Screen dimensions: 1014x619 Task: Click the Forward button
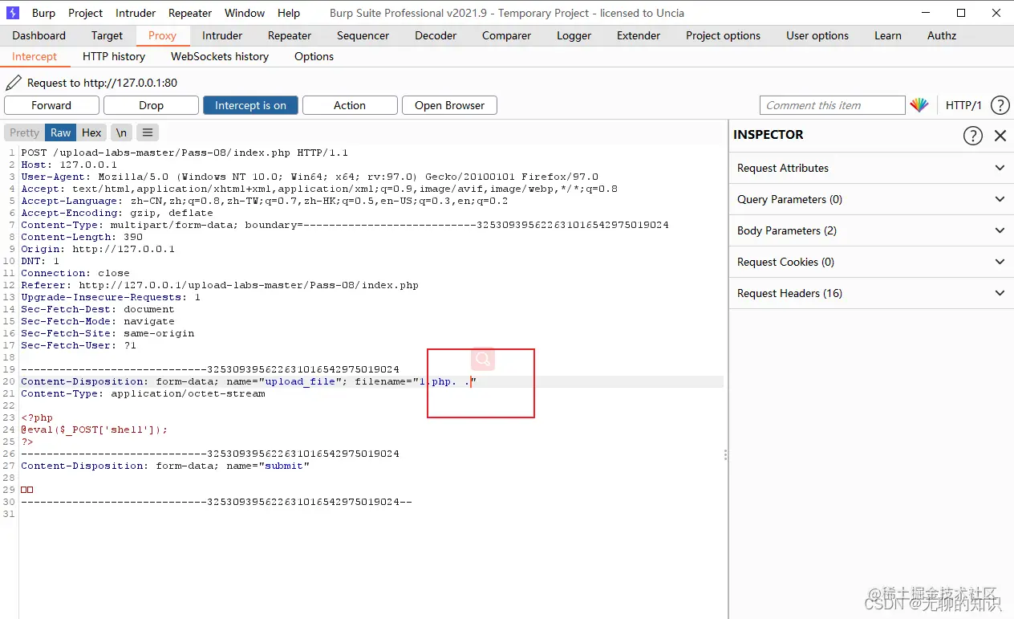(51, 105)
